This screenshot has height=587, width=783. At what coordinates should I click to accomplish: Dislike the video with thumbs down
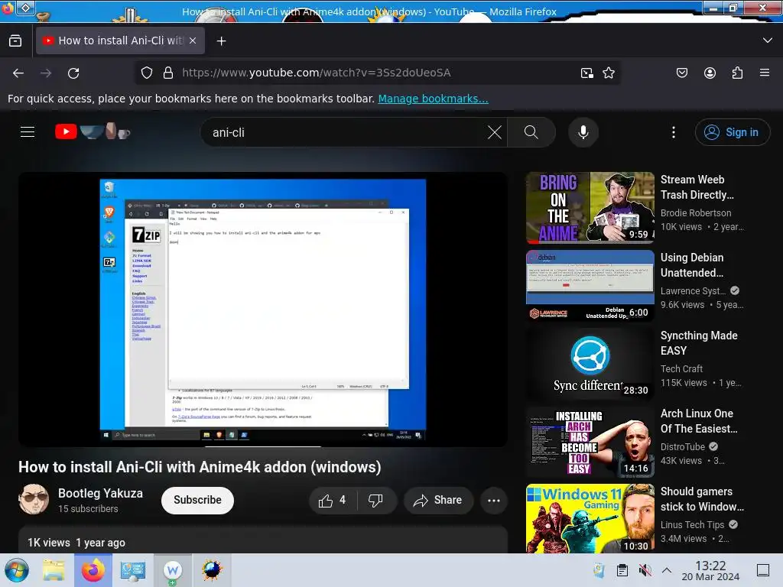point(376,500)
